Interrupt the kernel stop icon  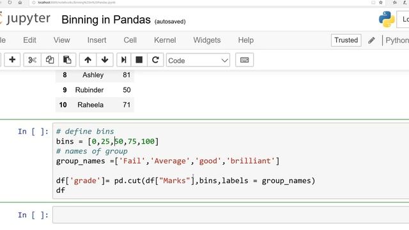coord(139,60)
